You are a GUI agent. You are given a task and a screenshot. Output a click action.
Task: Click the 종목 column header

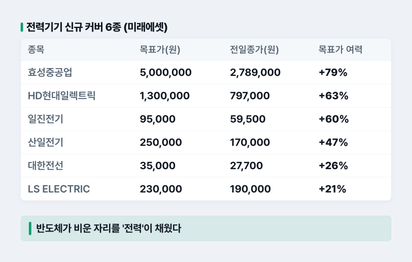coord(36,50)
